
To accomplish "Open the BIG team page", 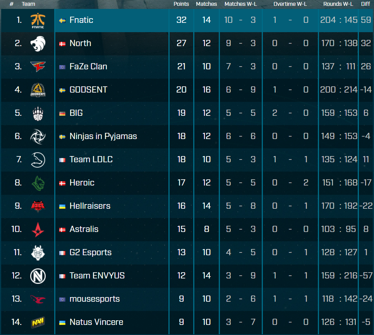I will (76, 113).
